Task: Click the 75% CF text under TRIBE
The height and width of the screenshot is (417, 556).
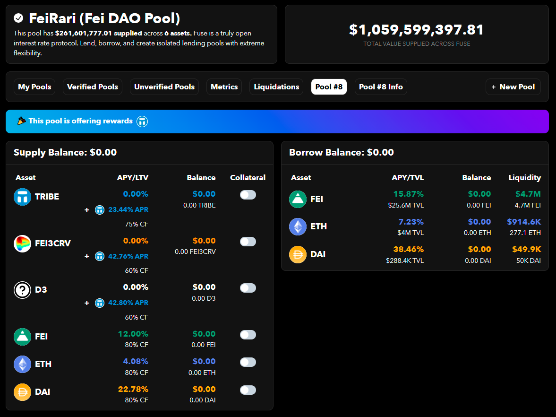Action: click(x=137, y=224)
